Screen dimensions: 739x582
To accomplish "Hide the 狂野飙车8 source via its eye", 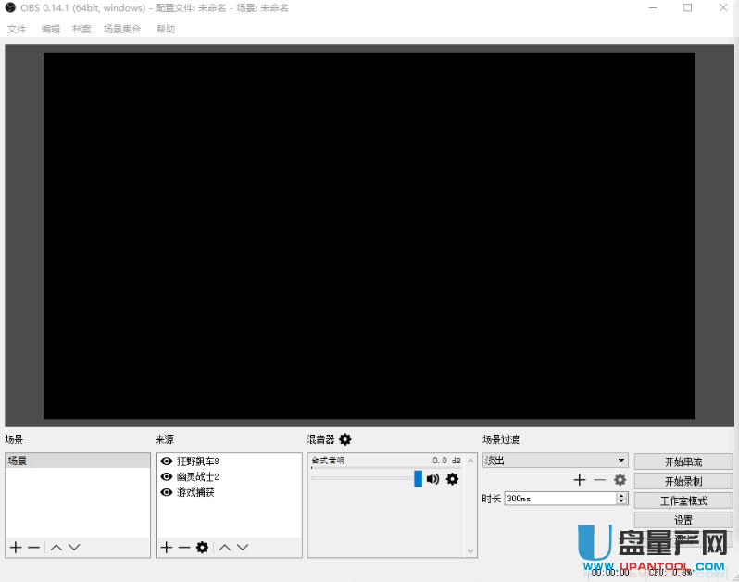I will [167, 461].
